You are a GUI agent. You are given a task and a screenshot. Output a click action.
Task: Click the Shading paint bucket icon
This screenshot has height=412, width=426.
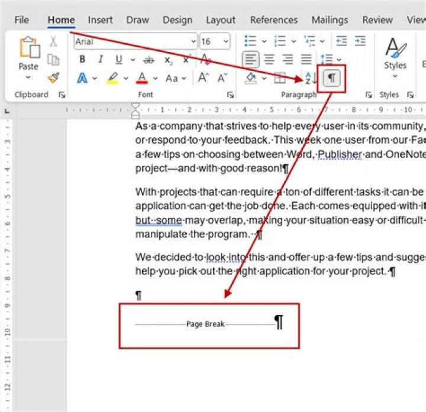point(250,78)
